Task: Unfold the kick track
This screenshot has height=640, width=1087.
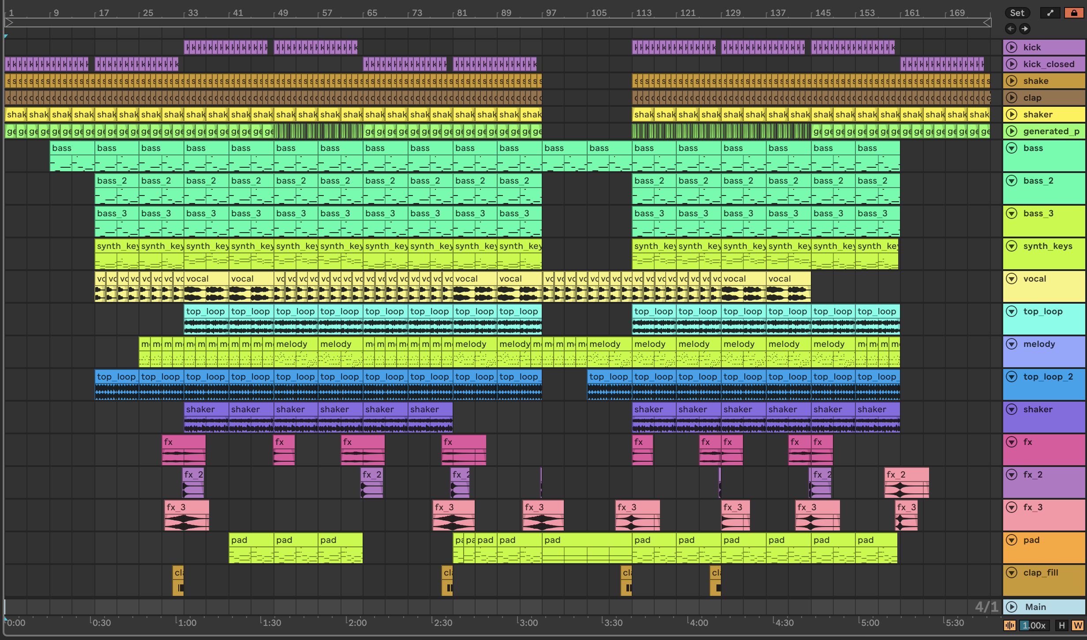Action: pos(1012,47)
